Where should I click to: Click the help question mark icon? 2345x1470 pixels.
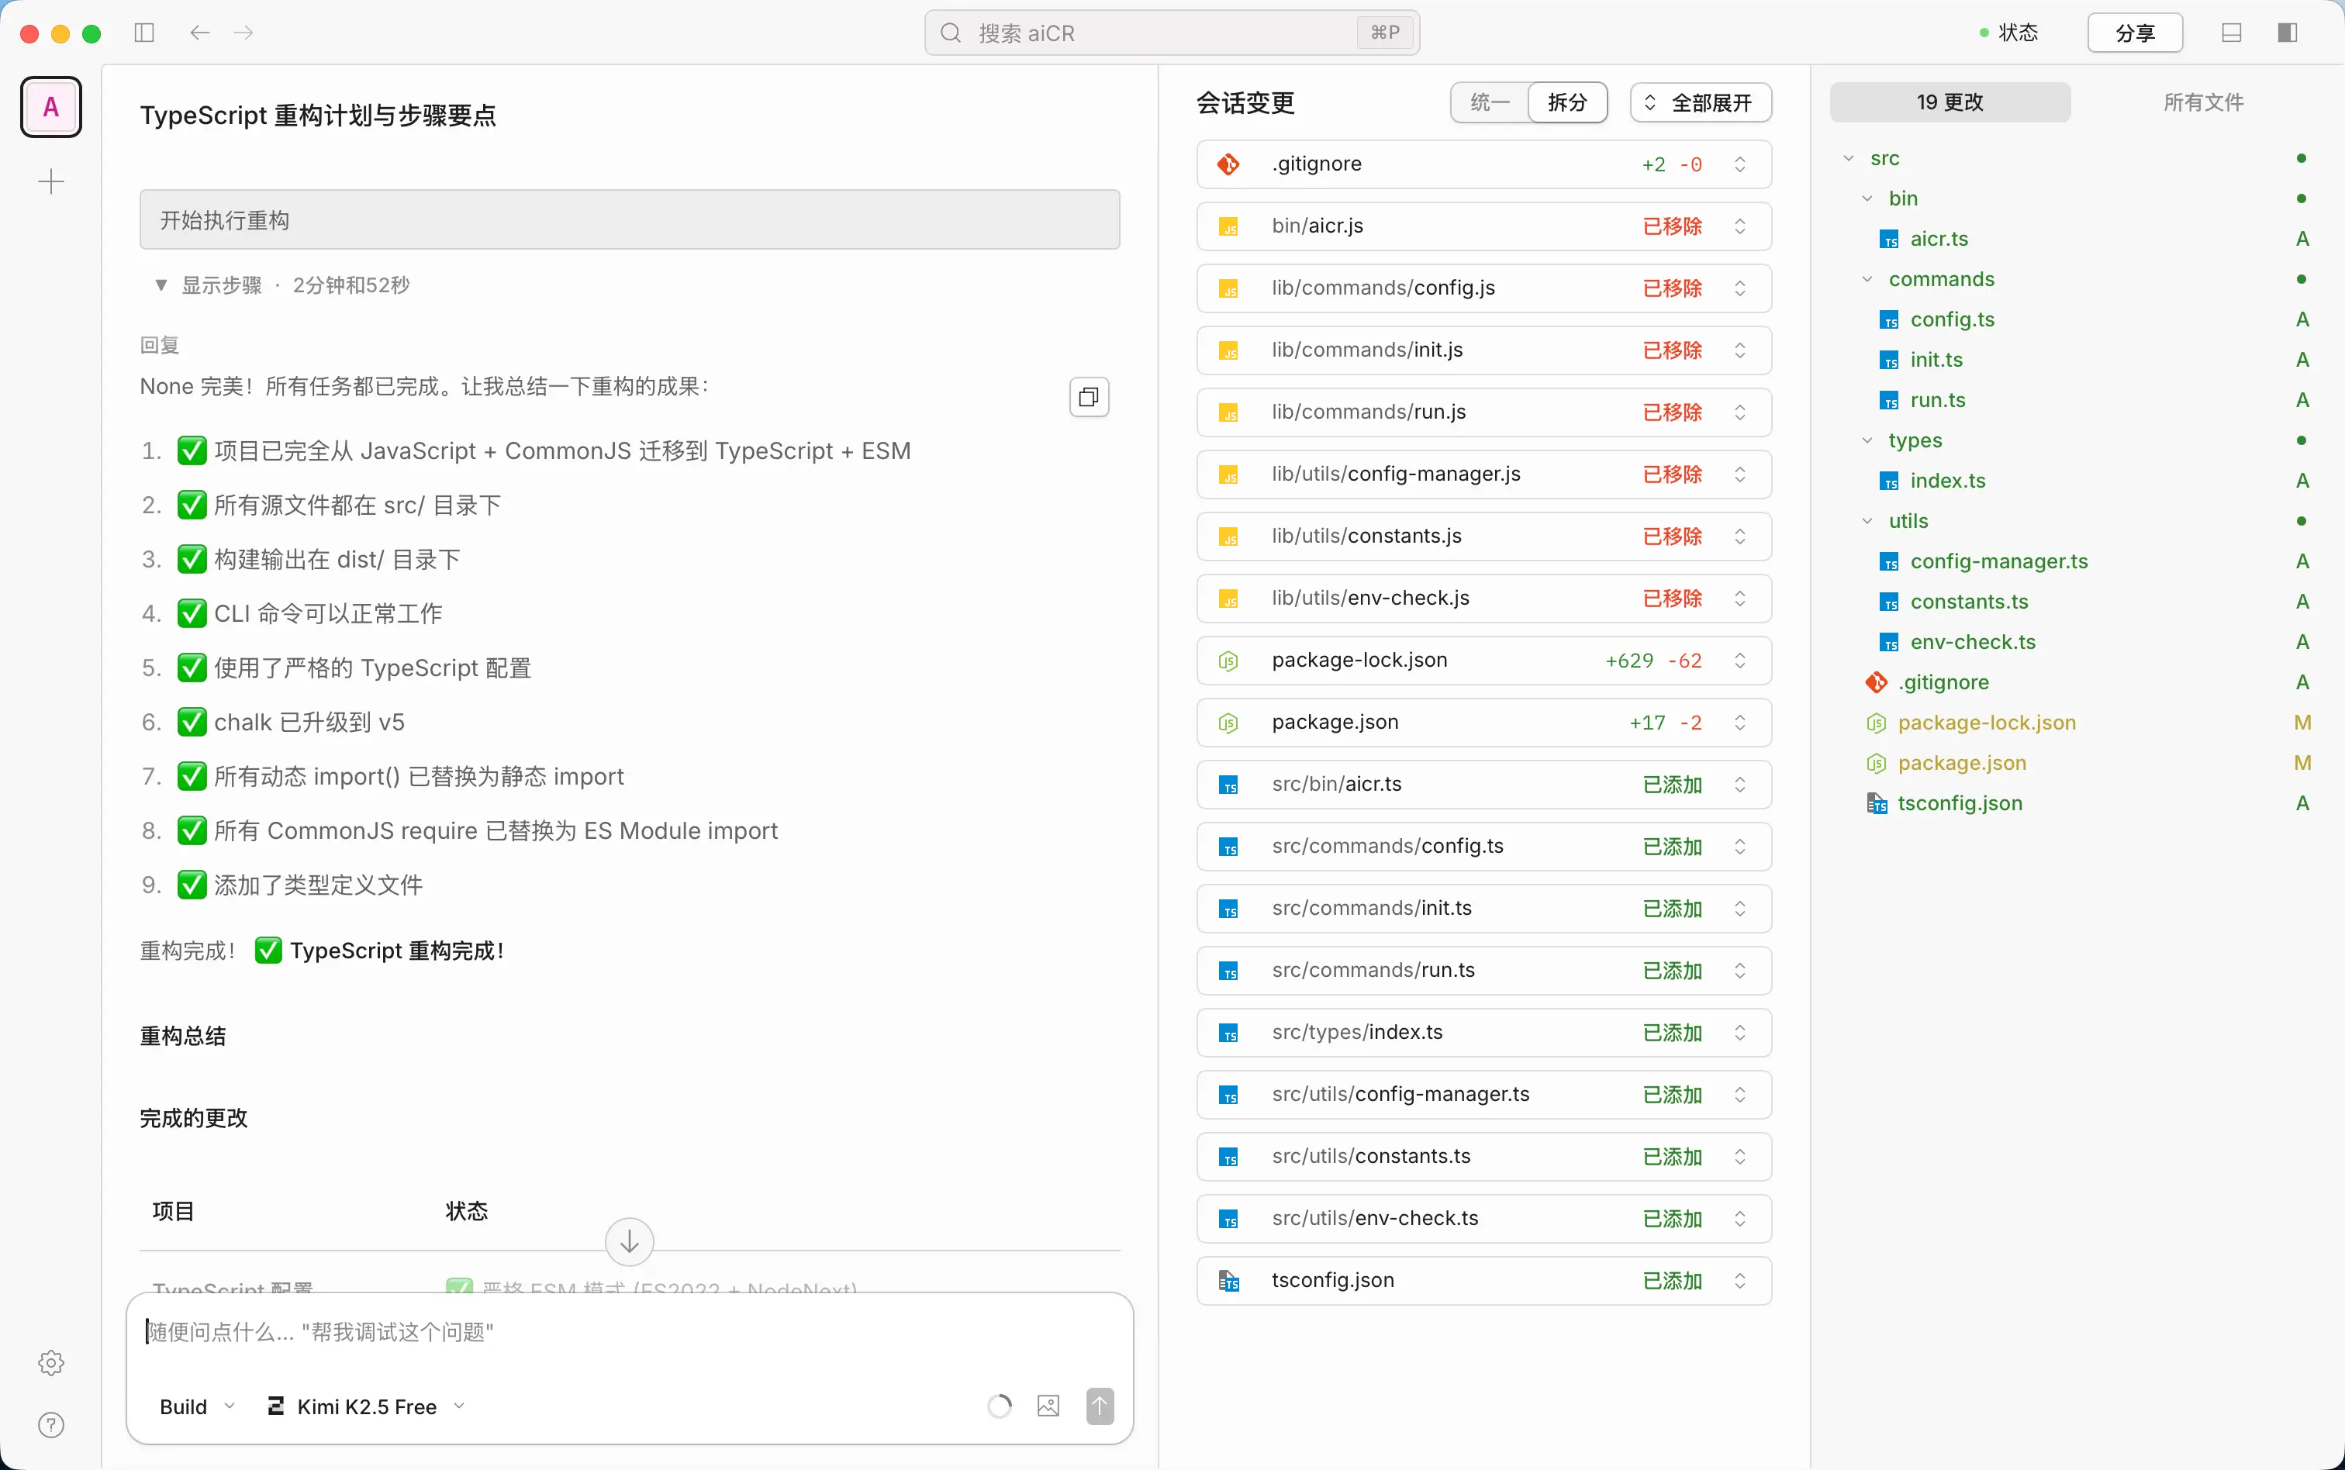coord(50,1425)
